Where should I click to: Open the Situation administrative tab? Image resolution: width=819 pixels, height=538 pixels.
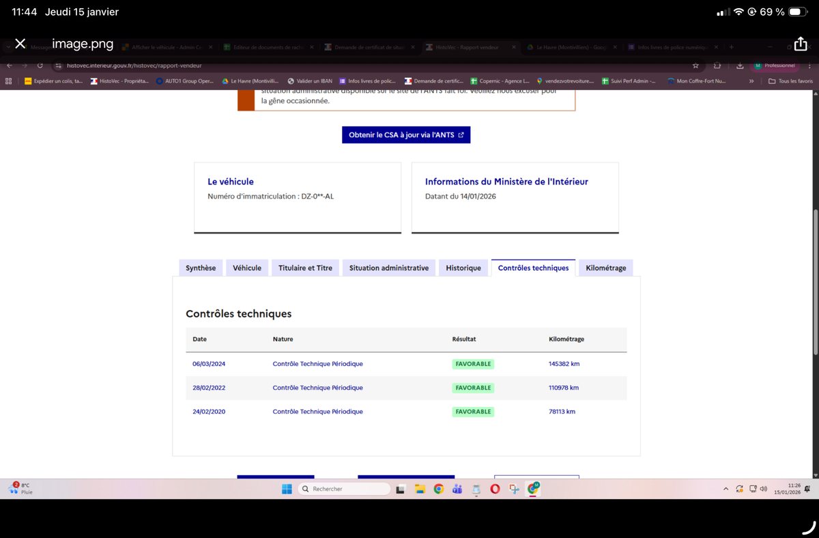[x=388, y=268]
